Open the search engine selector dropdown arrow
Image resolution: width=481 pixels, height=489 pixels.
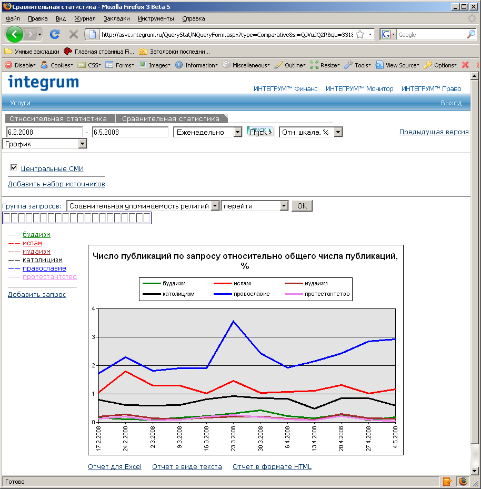point(393,34)
